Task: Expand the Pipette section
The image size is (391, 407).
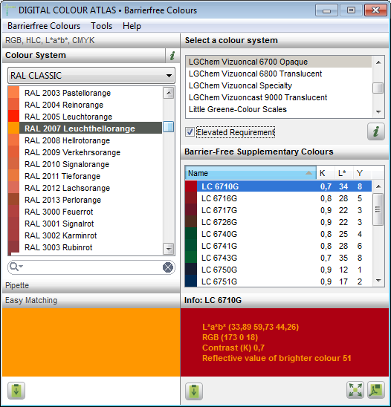Action: tap(91, 285)
